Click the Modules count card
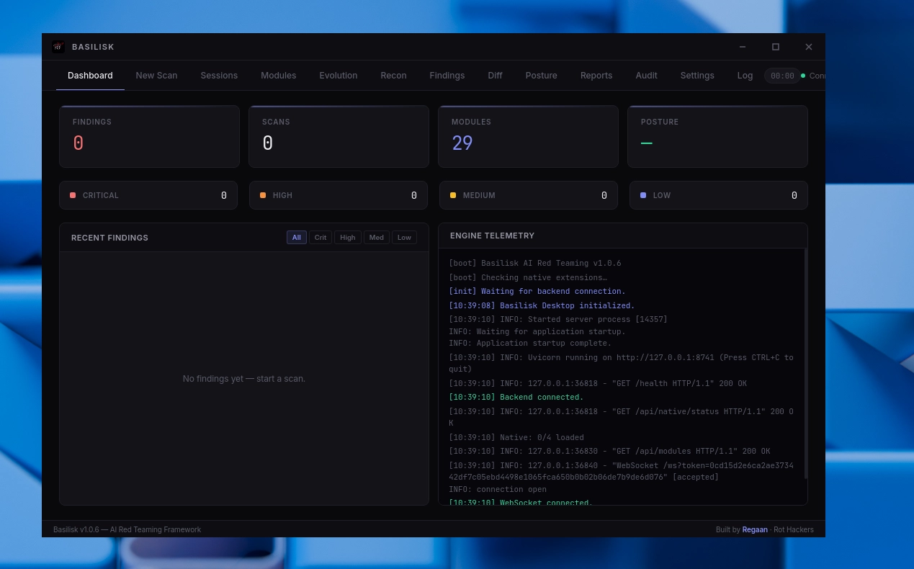The height and width of the screenshot is (569, 914). click(528, 137)
